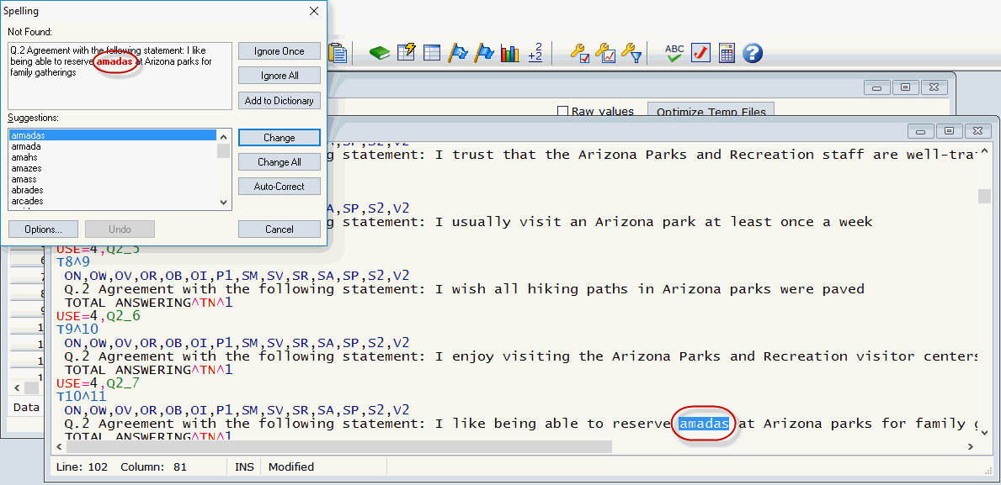Screen dimensions: 1001x485
Task: Click the bar chart icon
Action: coord(509,53)
